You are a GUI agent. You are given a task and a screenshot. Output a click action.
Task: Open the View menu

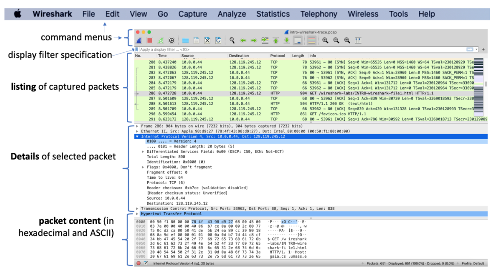[138, 14]
